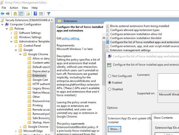Image resolution: width=179 pixels, height=135 pixels.
Task: Click icon beside Configure extension installation blocklist
Action: (108, 38)
